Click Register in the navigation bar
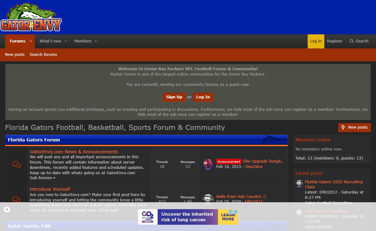Screen dimensions: 376x231 pos(335,41)
